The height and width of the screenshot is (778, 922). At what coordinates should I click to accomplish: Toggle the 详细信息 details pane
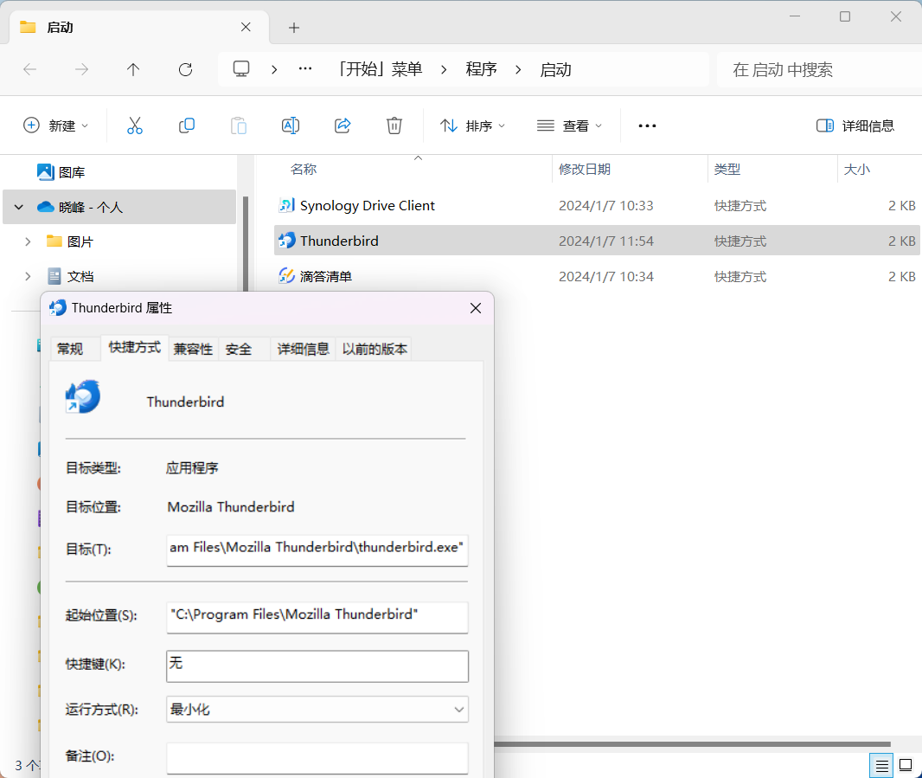tap(855, 125)
